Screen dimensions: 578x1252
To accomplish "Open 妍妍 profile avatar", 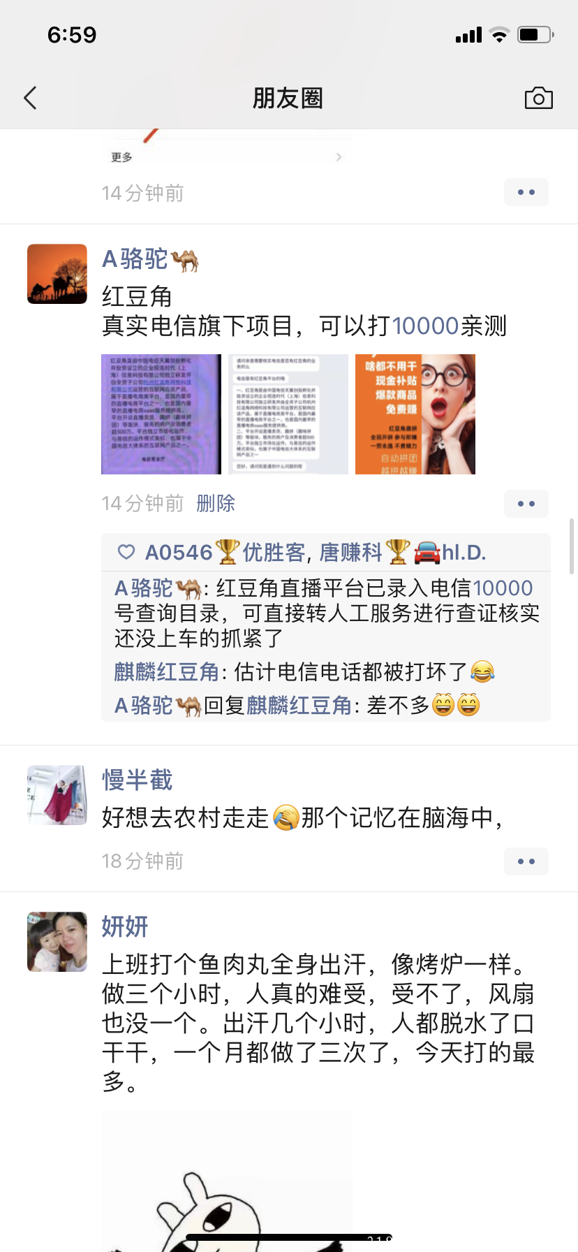I will (x=57, y=942).
